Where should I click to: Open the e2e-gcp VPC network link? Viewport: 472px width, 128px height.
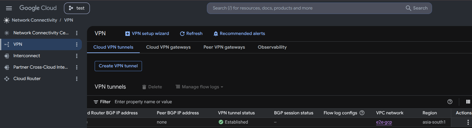point(384,122)
